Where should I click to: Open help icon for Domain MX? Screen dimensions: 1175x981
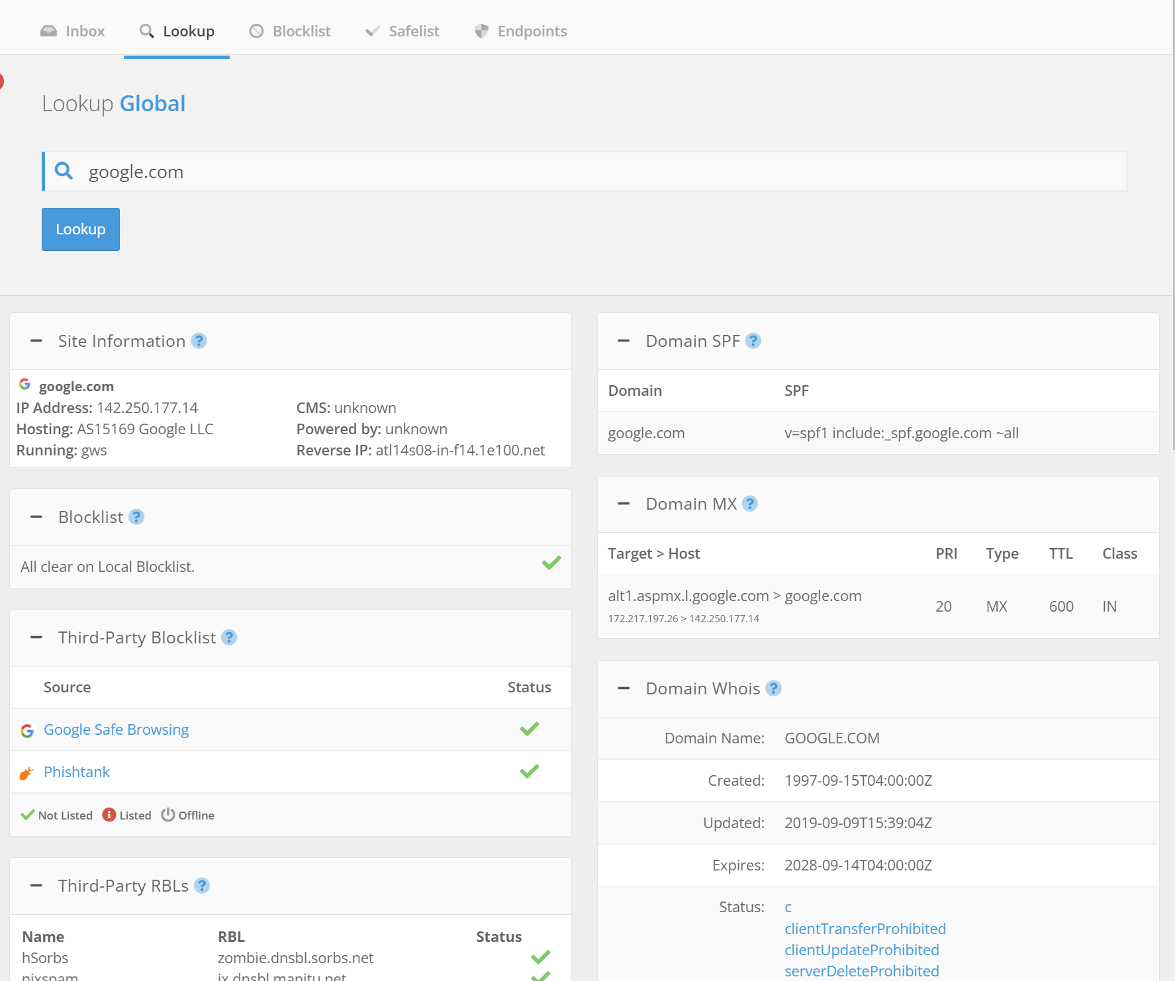point(750,504)
